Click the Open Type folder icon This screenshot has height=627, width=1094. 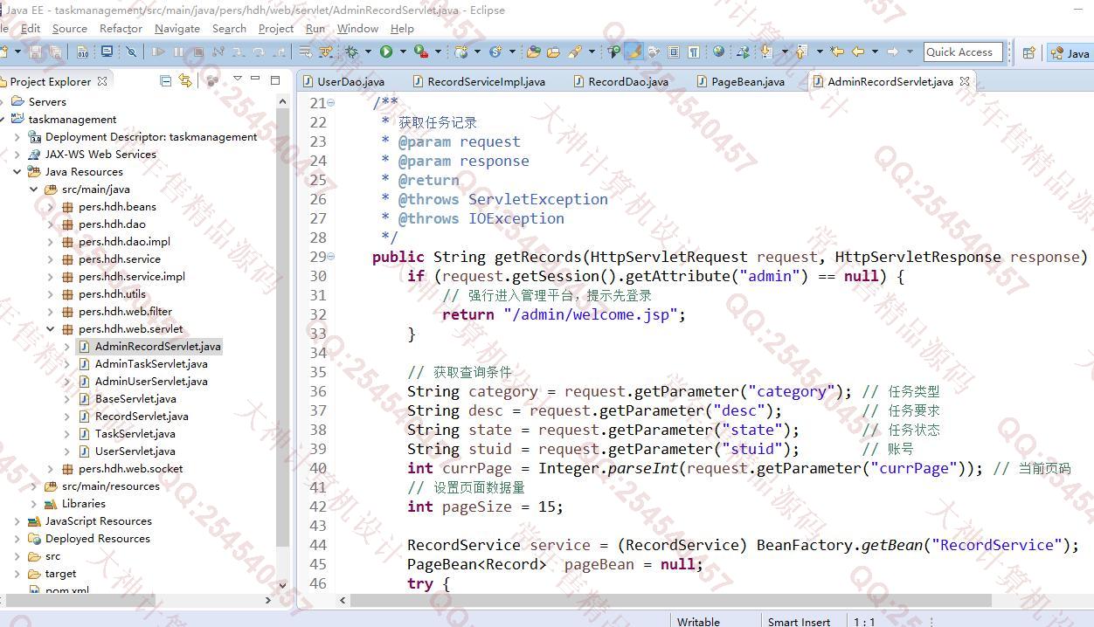pyautogui.click(x=533, y=52)
